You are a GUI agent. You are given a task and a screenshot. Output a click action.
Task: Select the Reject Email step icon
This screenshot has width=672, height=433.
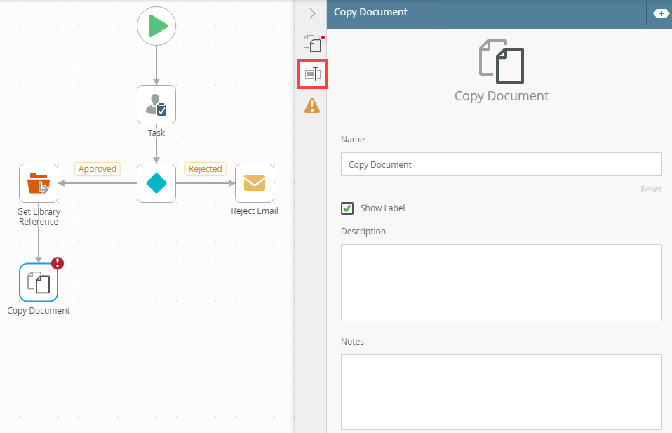255,183
